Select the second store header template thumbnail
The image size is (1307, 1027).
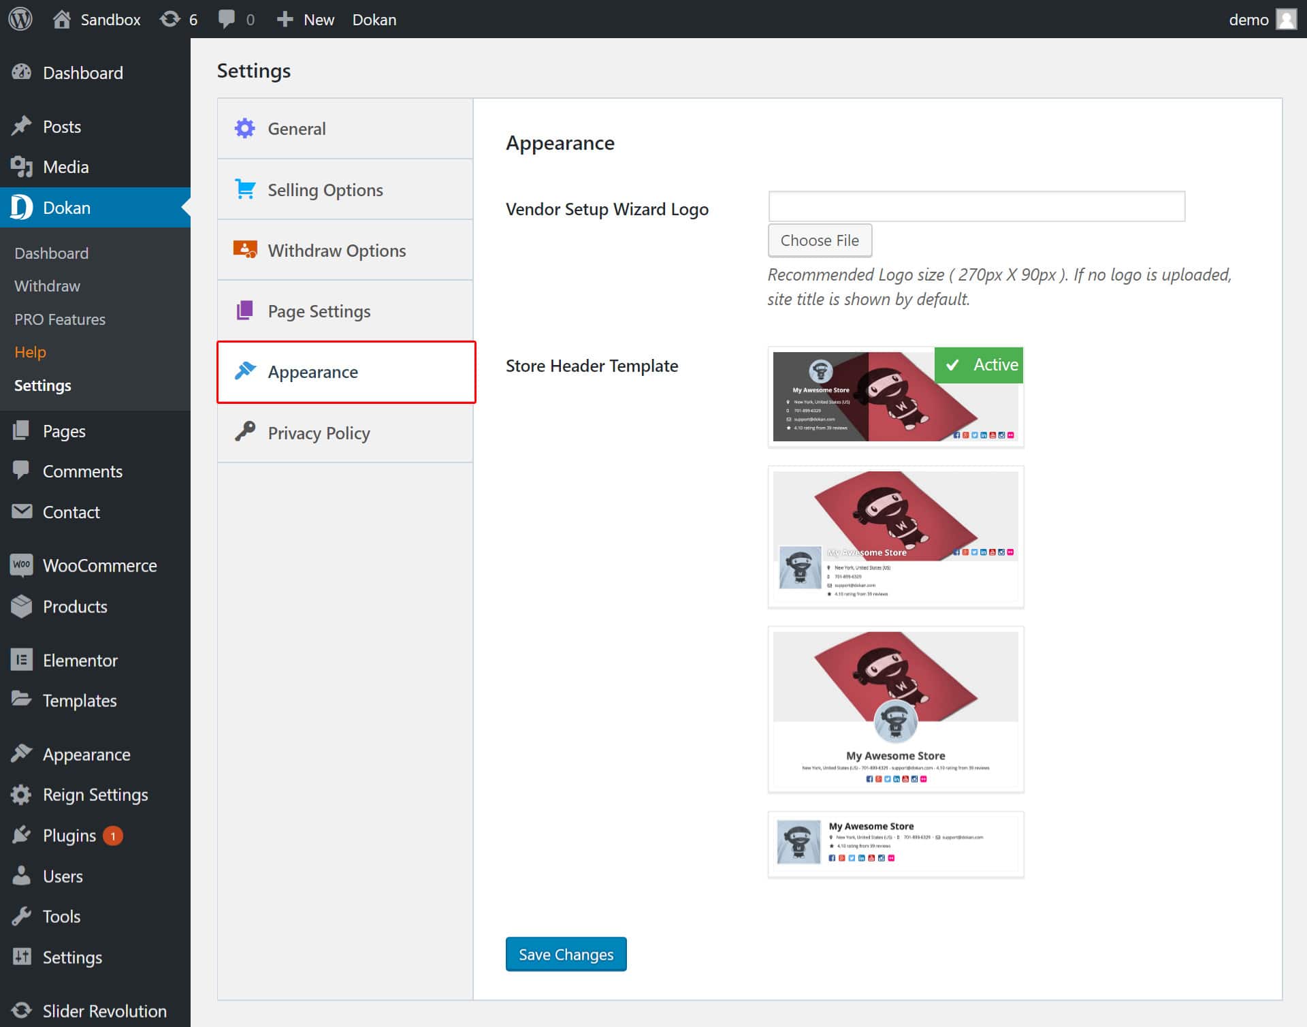point(895,537)
